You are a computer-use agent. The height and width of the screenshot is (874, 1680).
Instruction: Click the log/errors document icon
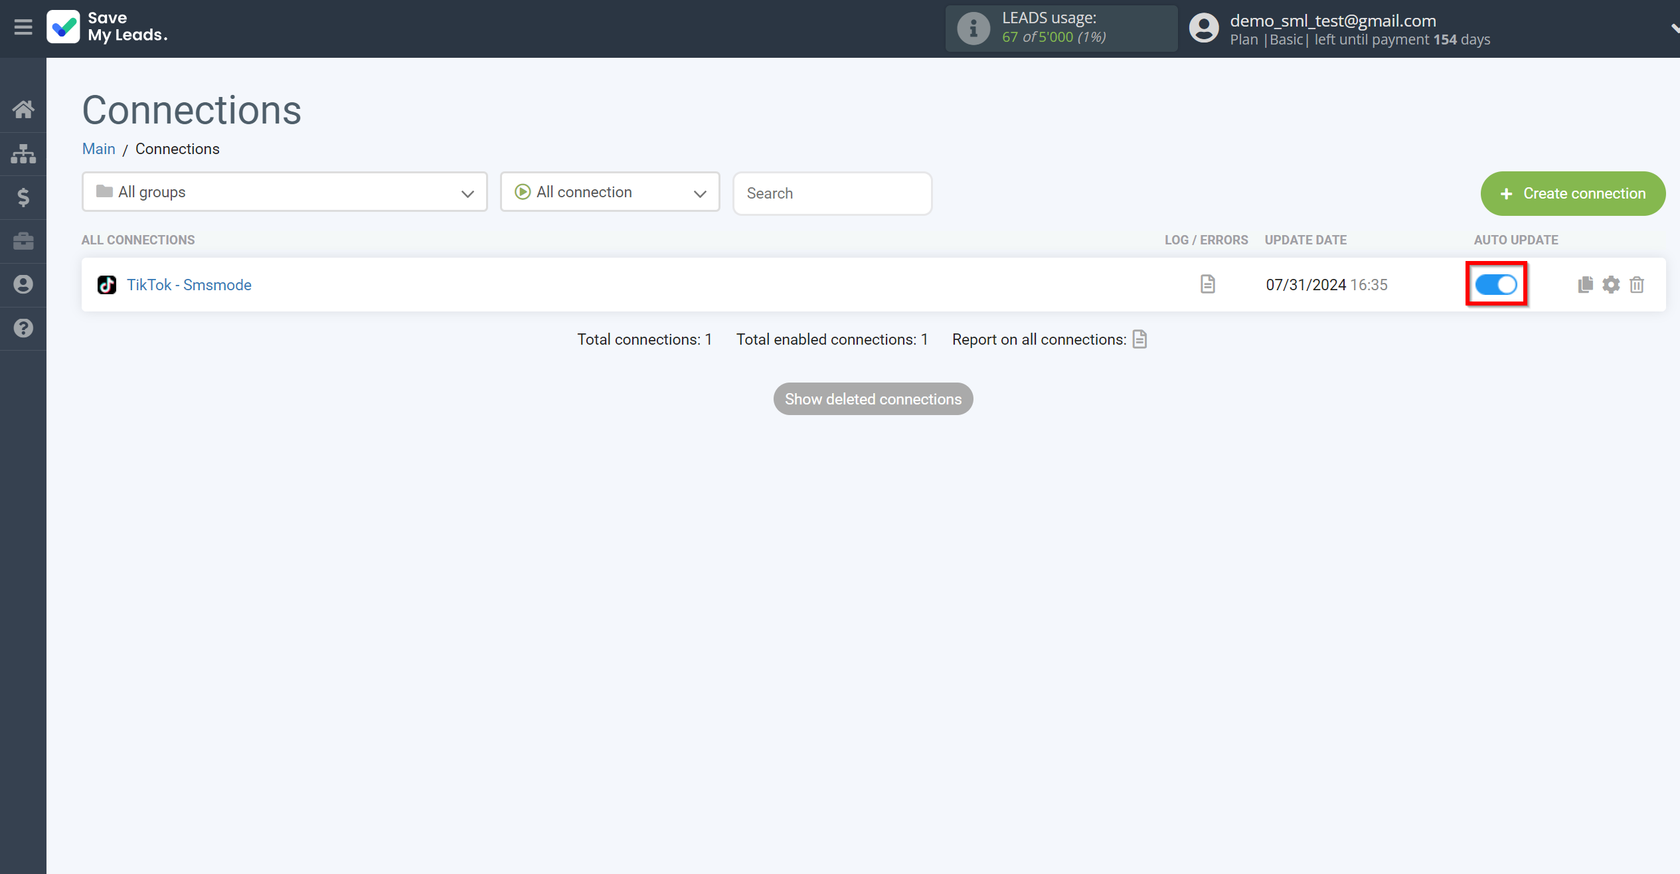pyautogui.click(x=1208, y=284)
